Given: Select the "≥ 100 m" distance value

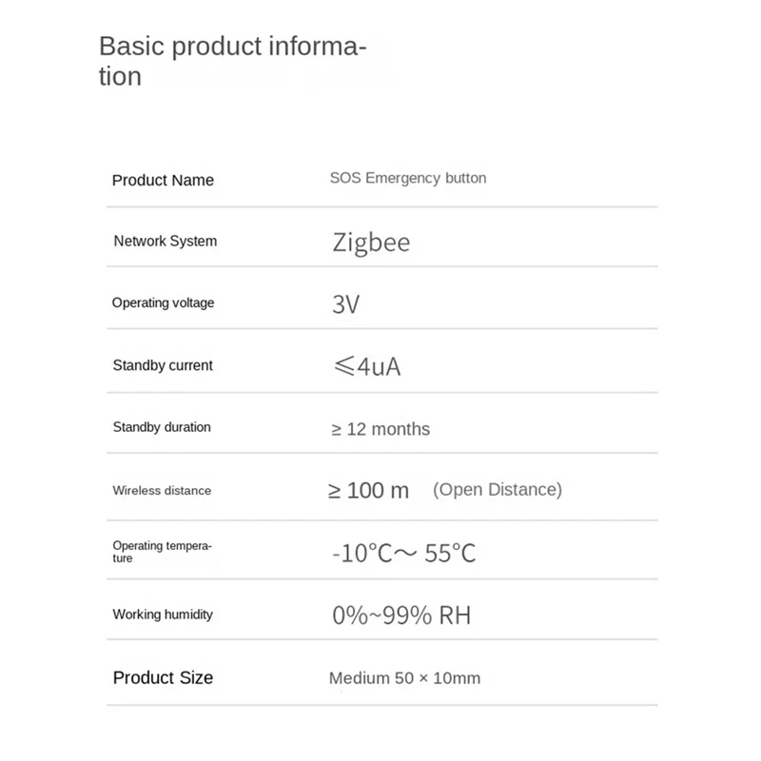Looking at the screenshot, I should pyautogui.click(x=368, y=491).
